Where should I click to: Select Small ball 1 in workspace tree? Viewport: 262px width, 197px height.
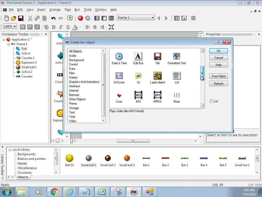pyautogui.click(x=29, y=67)
